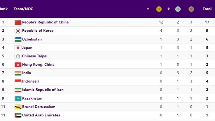The width and height of the screenshot is (215, 121).
Task: Click the Total column header
Action: pyautogui.click(x=207, y=9)
